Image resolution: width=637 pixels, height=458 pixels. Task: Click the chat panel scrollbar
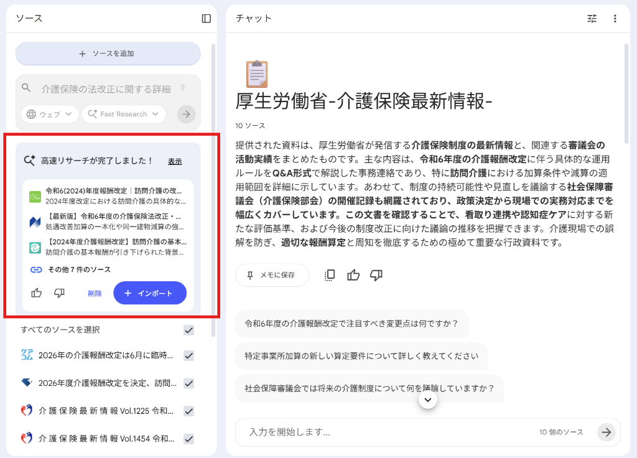coord(626,93)
